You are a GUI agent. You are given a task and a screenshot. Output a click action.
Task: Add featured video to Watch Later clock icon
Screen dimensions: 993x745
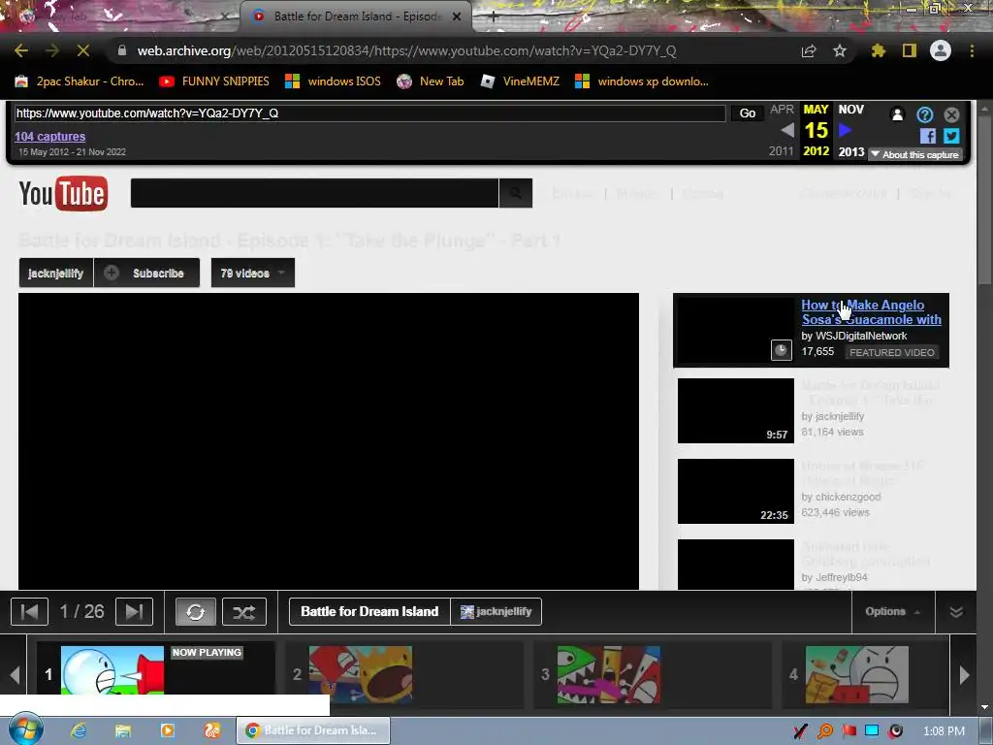point(781,350)
